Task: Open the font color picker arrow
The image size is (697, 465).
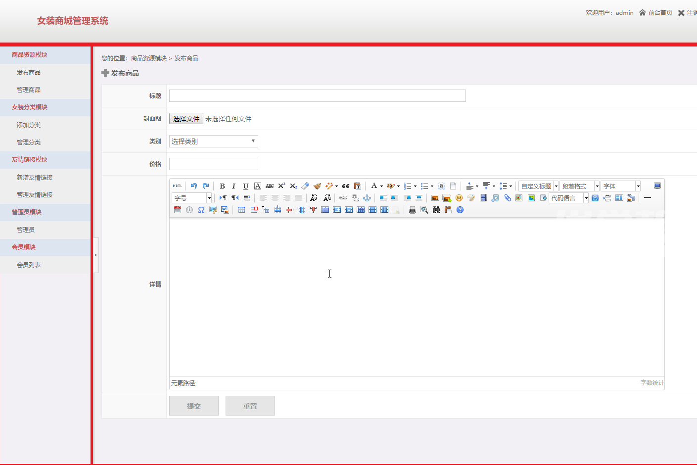Action: tap(381, 186)
